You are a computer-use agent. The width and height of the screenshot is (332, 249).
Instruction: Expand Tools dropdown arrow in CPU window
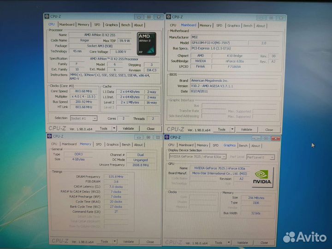[114, 128]
